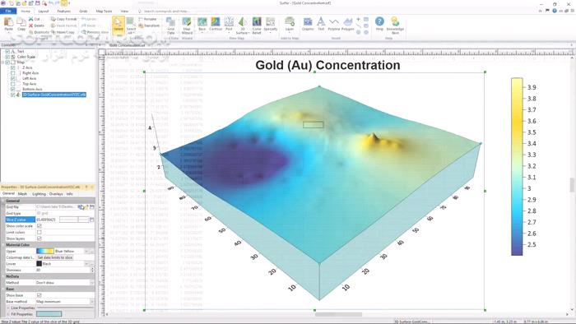576x324 pixels.
Task: Open the Specialty maps icon
Action: click(271, 22)
